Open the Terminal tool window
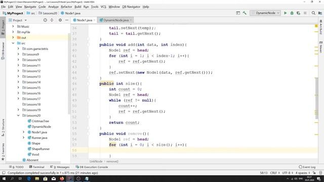The width and height of the screenshot is (324, 182). [36, 167]
